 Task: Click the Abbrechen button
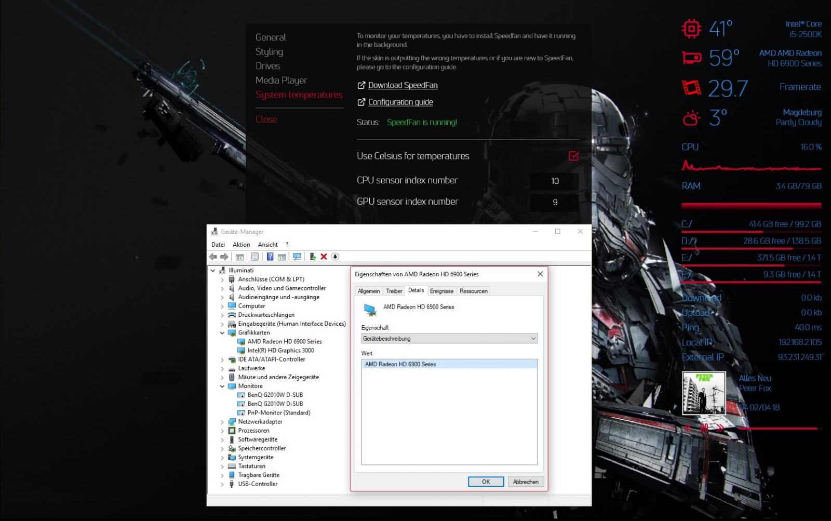pyautogui.click(x=526, y=482)
